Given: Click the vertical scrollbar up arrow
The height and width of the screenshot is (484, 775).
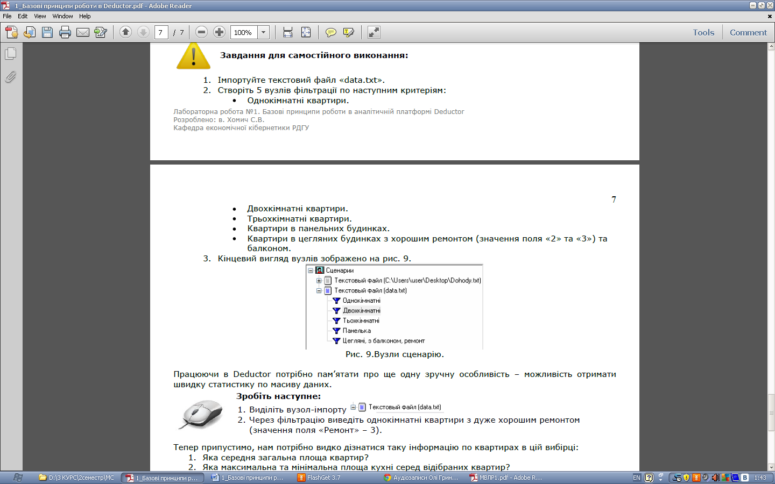Looking at the screenshot, I should tap(771, 47).
